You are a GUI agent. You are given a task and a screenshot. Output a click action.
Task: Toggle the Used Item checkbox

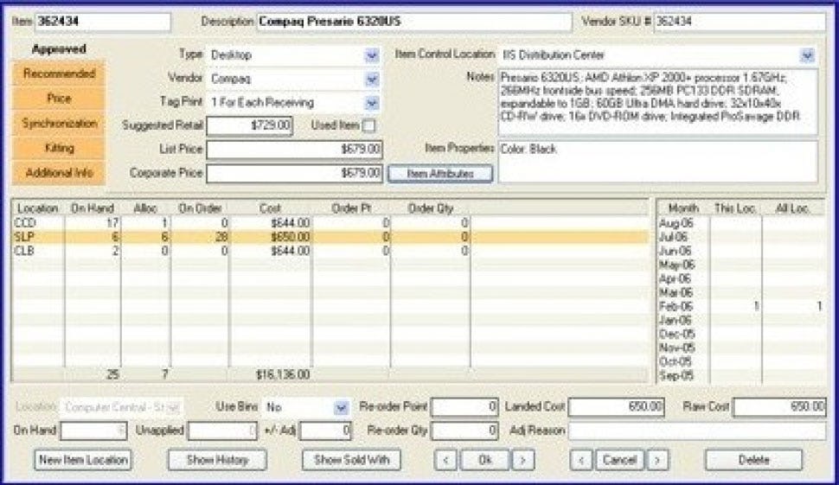(368, 125)
